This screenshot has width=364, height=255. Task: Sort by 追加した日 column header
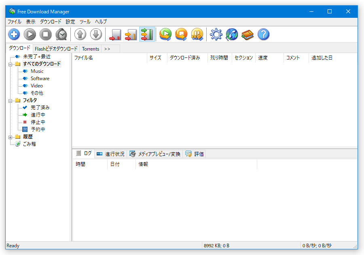tap(333, 58)
